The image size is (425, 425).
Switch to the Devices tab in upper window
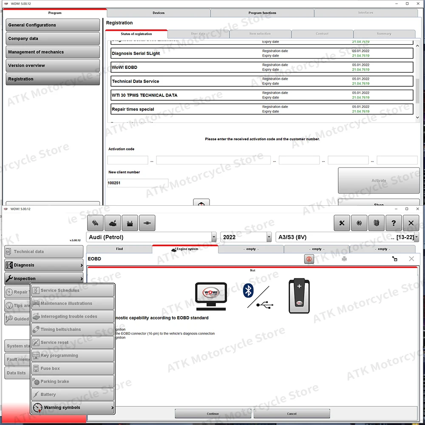click(159, 13)
